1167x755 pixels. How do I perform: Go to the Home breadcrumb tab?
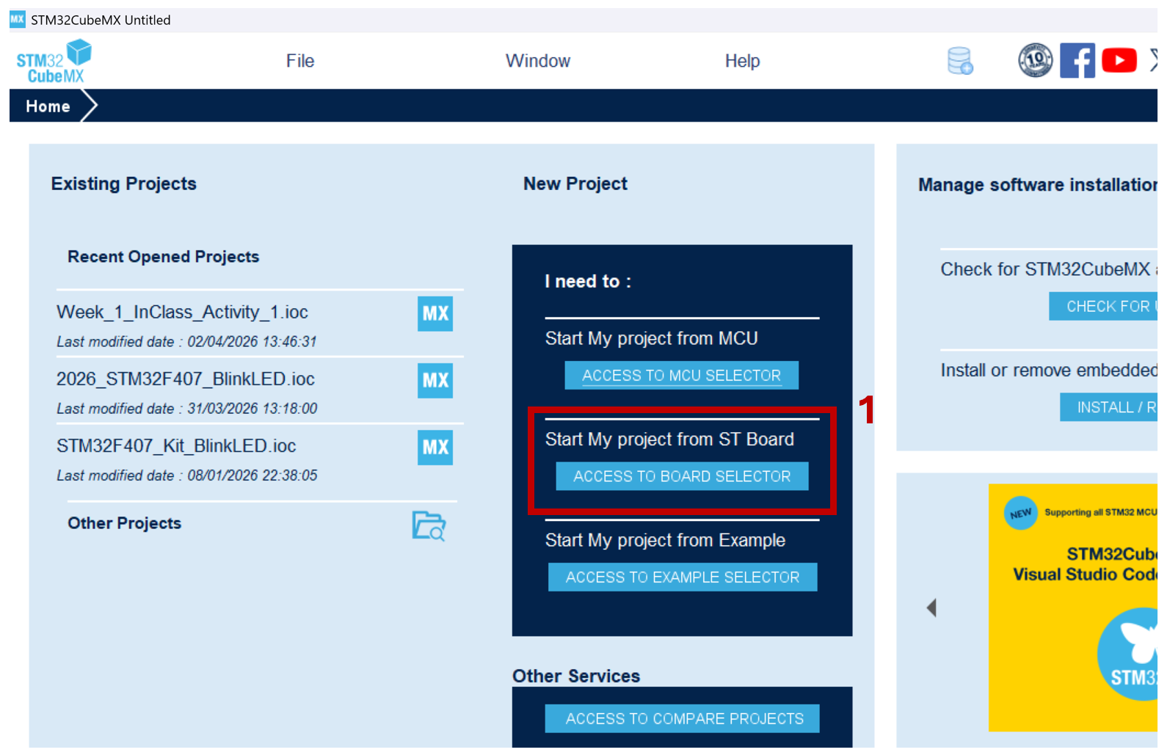tap(48, 106)
